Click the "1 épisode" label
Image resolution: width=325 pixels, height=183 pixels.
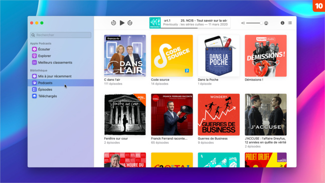point(205,84)
